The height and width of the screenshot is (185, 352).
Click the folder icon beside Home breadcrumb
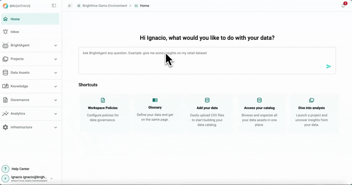pyautogui.click(x=136, y=6)
